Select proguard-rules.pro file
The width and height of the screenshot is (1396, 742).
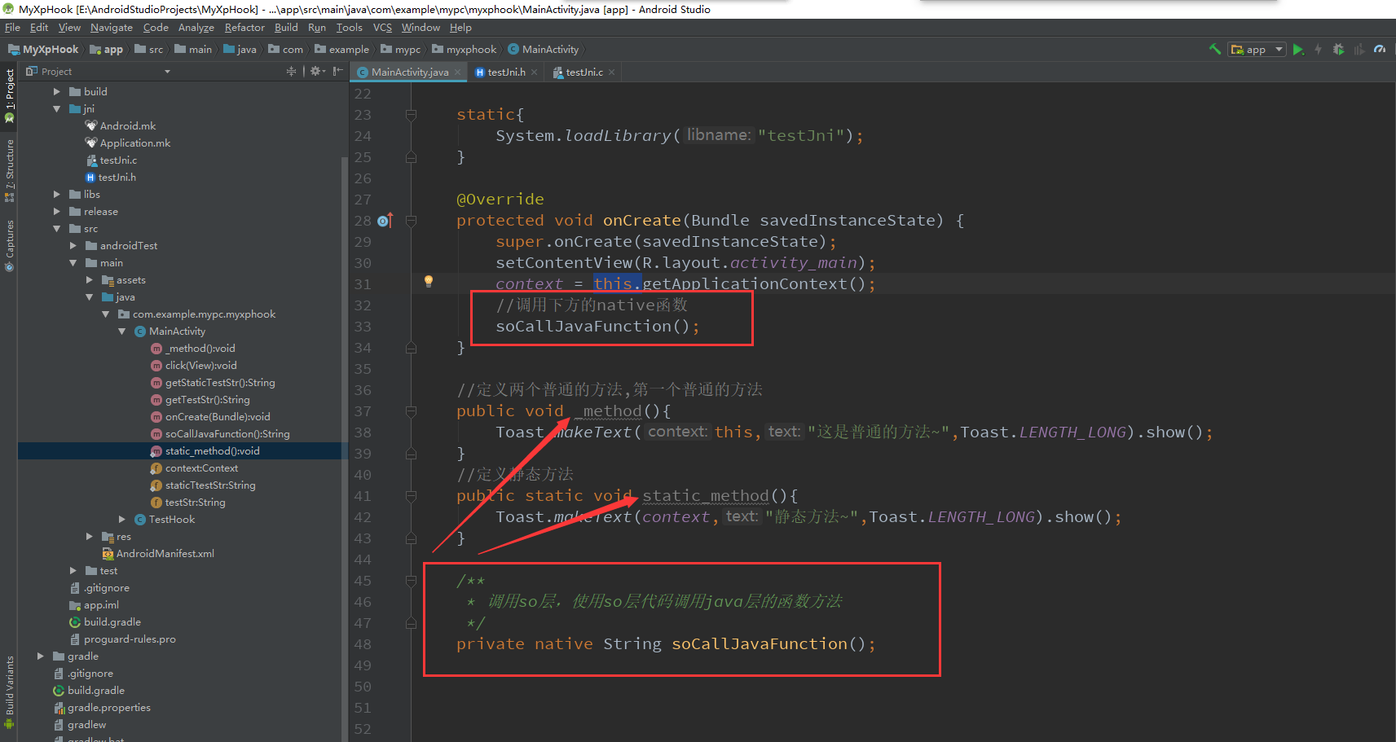point(130,639)
